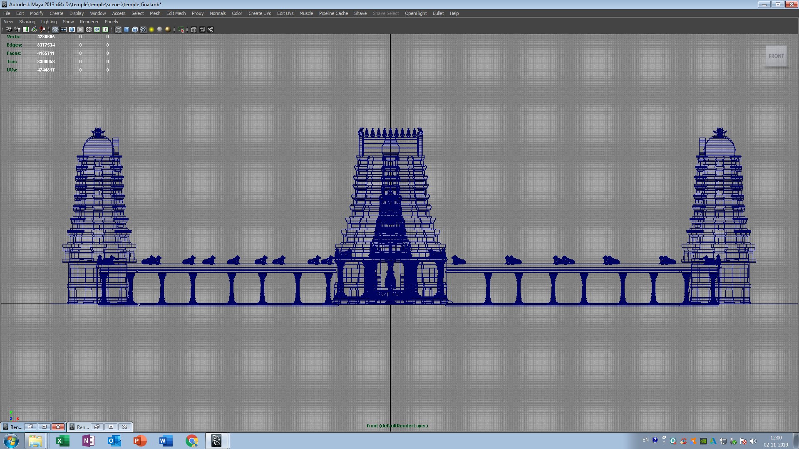The width and height of the screenshot is (799, 449).
Task: Click the Windows Start button
Action: coord(11,441)
